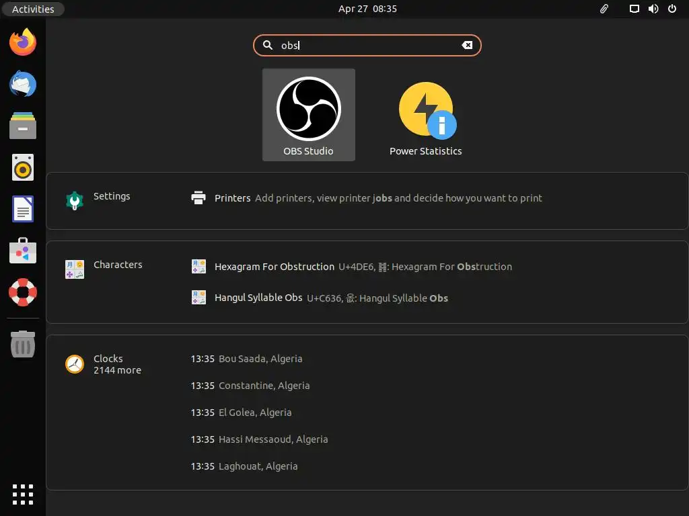Click the printer icon in Settings results
Viewport: 689px width, 516px height.
(x=198, y=198)
